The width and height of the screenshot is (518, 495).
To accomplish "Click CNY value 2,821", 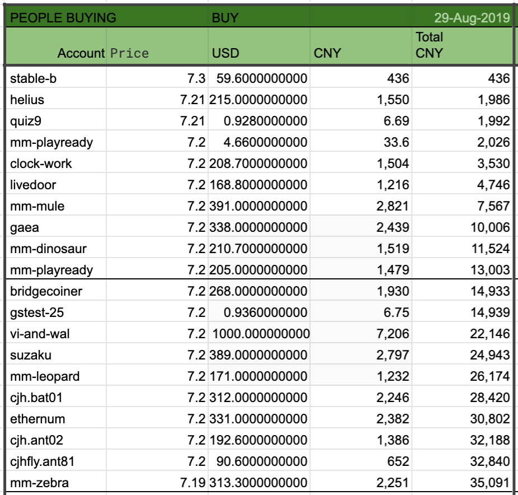I will [x=361, y=206].
